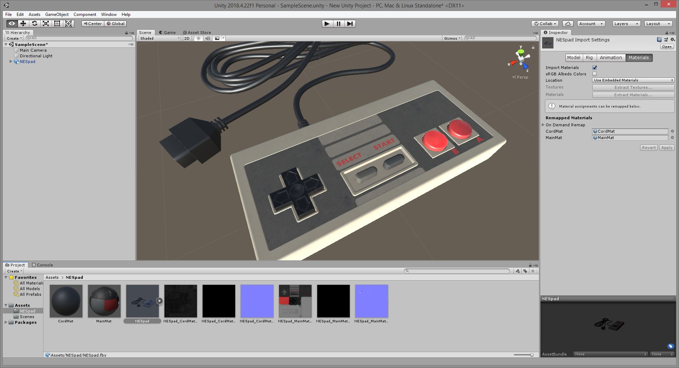679x368 pixels.
Task: Toggle scene lighting icon
Action: (198, 38)
